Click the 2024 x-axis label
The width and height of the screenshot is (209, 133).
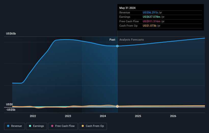(x=103, y=116)
